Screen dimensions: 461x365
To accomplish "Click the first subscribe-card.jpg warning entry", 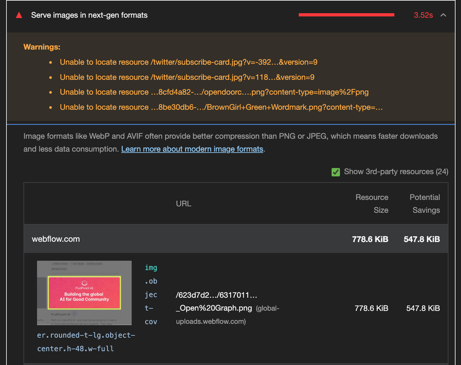I will [x=188, y=62].
